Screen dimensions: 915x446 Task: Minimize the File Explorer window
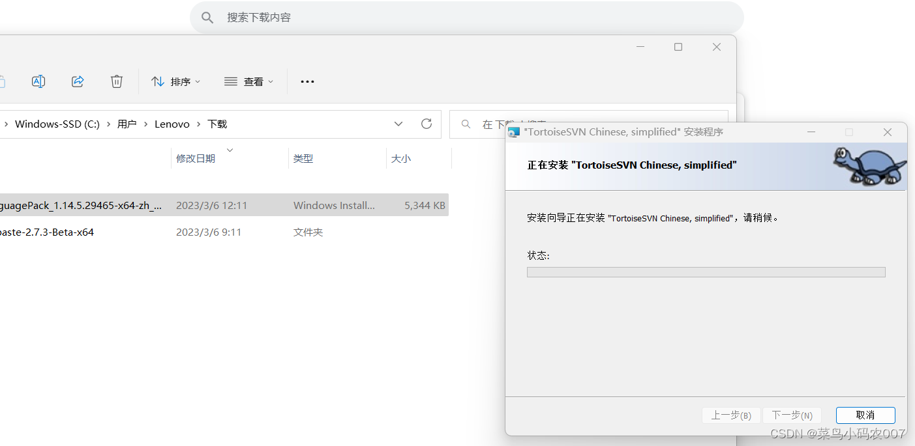640,47
